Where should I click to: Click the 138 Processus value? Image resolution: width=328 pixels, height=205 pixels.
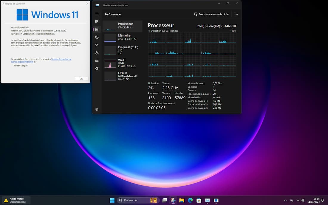(151, 98)
